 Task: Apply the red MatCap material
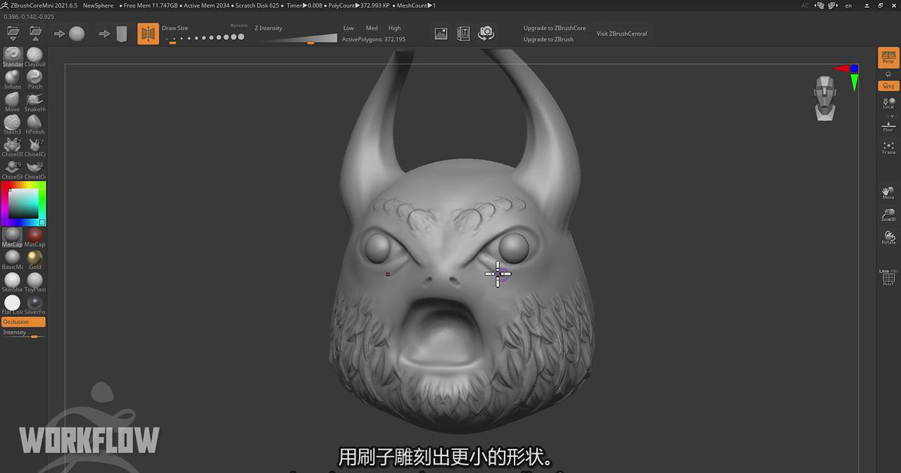(35, 238)
